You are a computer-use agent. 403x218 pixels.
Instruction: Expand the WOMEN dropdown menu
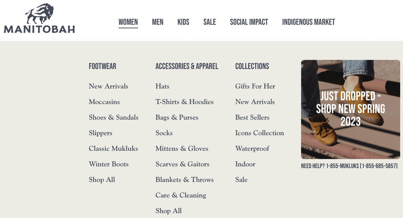click(128, 22)
